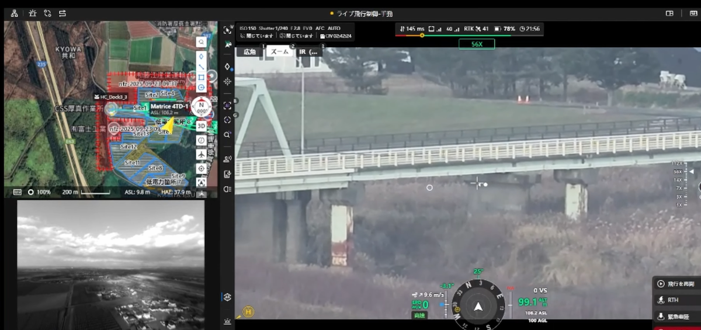The image size is (701, 330).
Task: Click the north compass indicator on map
Action: pos(202,107)
